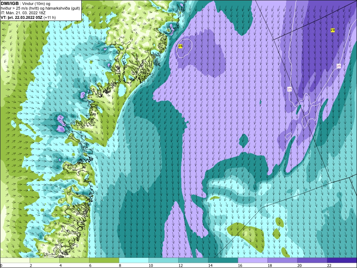Click the 25 contour label beside the black boundary line
The width and height of the screenshot is (357, 268).
click(x=290, y=89)
